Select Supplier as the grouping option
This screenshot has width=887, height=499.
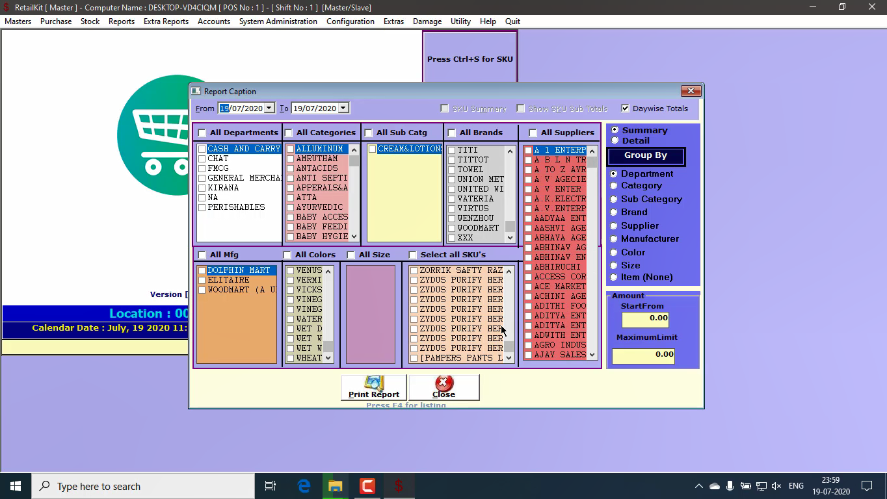[x=614, y=226]
